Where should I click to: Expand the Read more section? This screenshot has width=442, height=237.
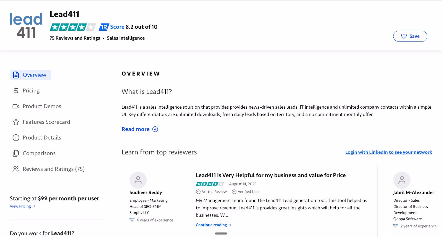click(140, 129)
